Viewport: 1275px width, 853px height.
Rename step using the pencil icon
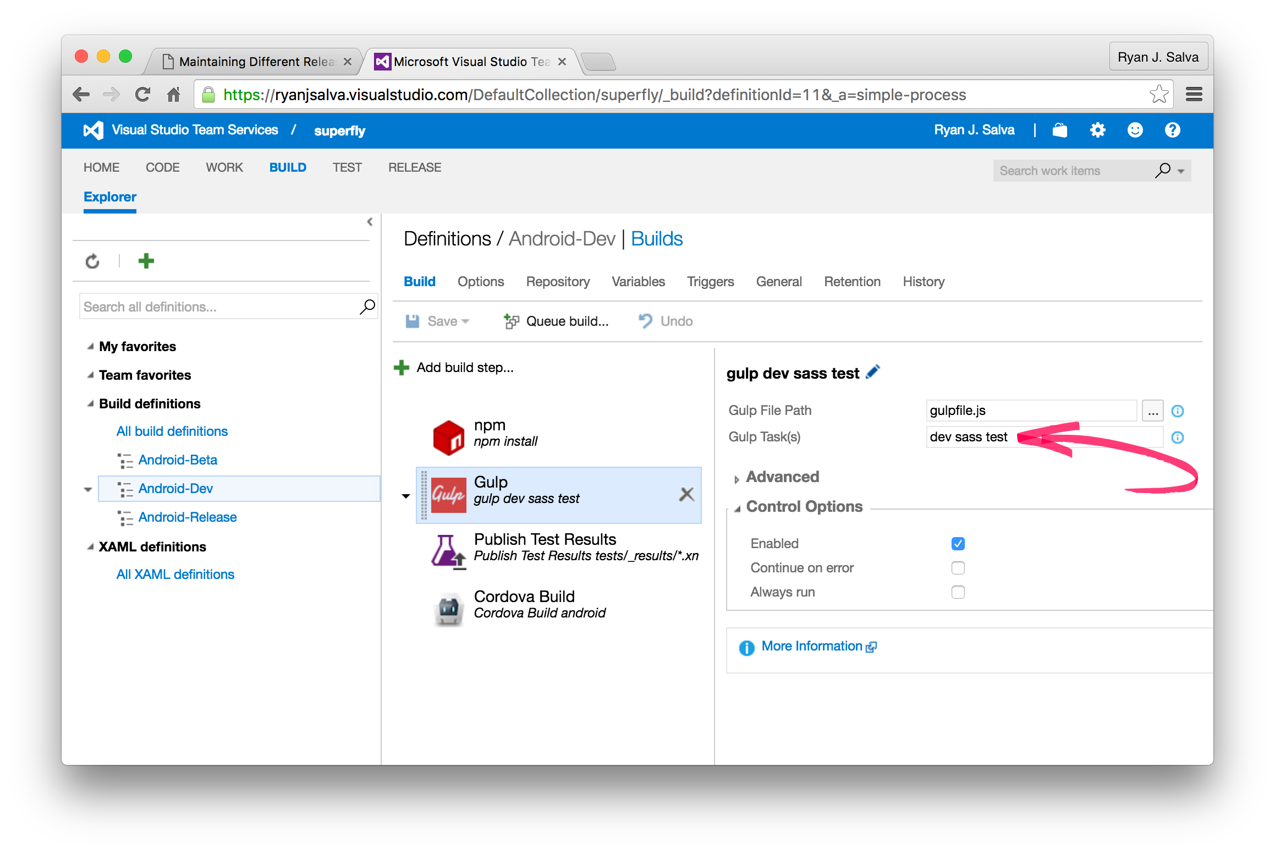[x=873, y=373]
